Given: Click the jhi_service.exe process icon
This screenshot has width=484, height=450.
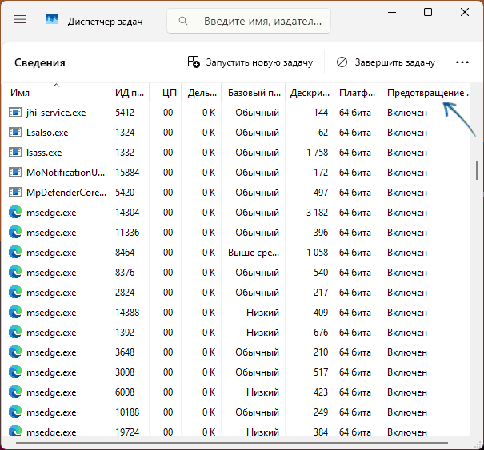Looking at the screenshot, I should (x=15, y=113).
